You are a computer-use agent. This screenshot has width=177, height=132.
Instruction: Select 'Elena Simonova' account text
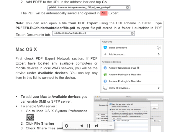click(118, 48)
